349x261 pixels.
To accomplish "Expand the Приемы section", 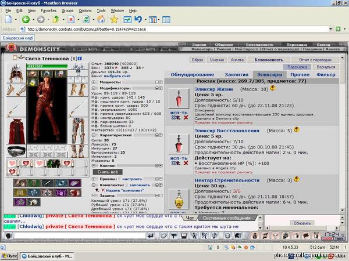I will click(x=94, y=179).
